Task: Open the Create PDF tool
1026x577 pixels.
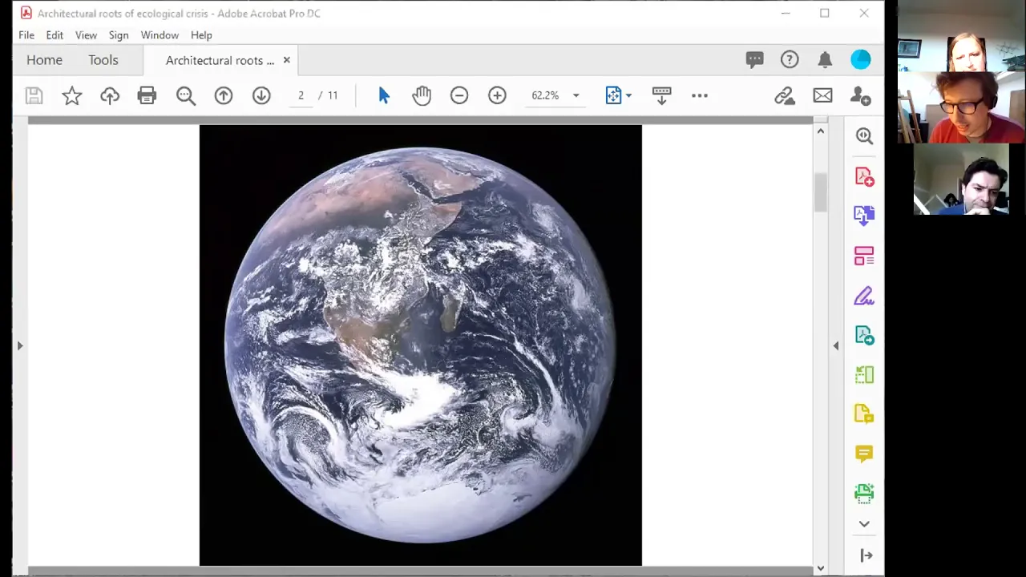Action: [864, 176]
